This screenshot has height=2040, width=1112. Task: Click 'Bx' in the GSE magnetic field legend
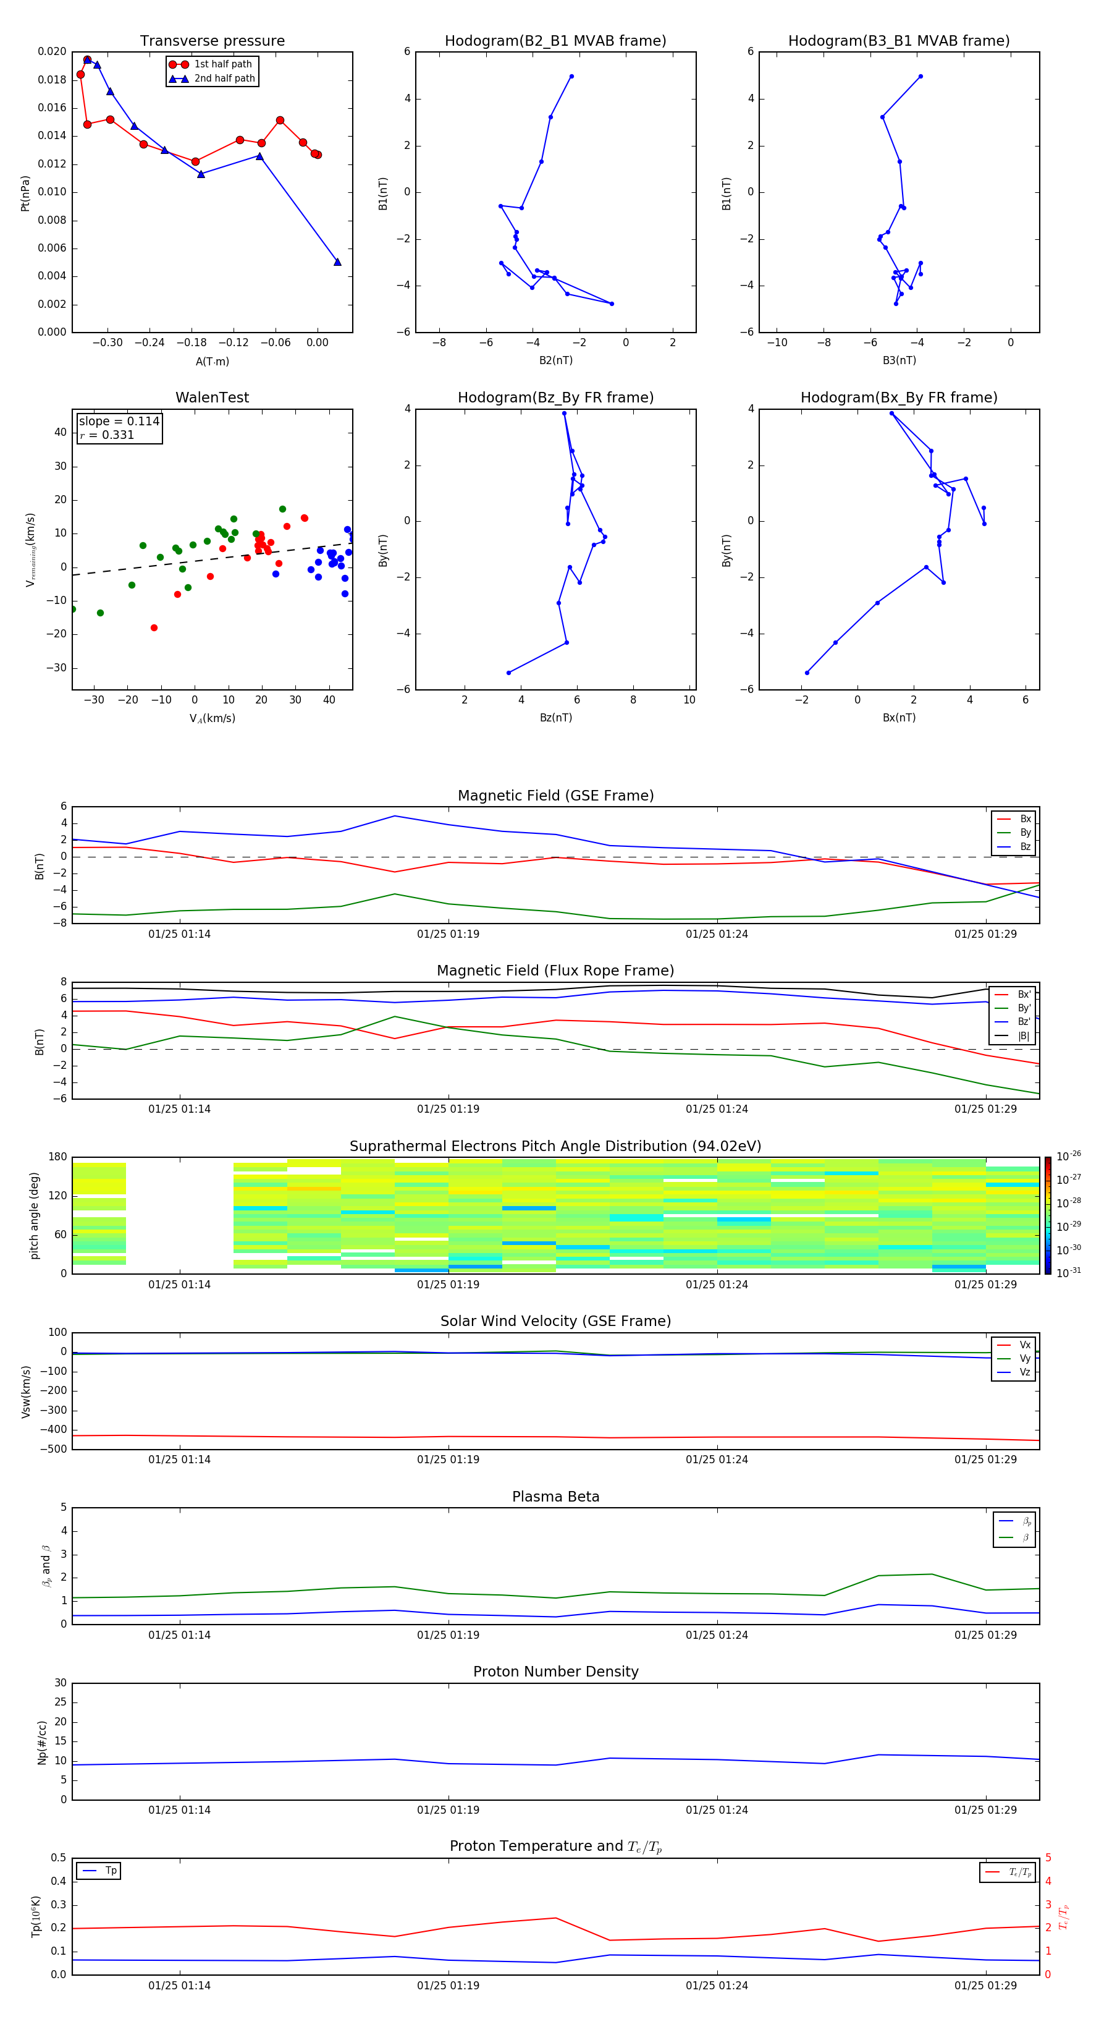coord(1025,819)
